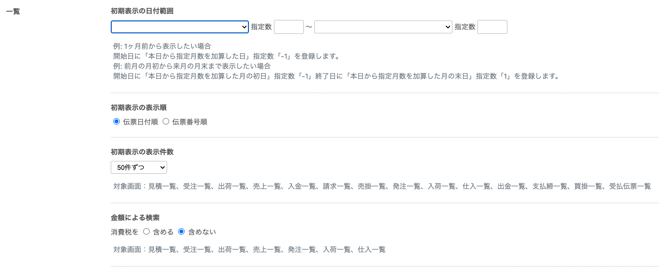Open the end date range dropdown

383,27
